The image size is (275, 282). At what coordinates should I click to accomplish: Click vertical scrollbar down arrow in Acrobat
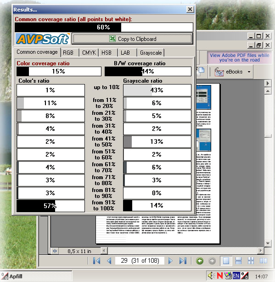pyautogui.click(x=268, y=243)
